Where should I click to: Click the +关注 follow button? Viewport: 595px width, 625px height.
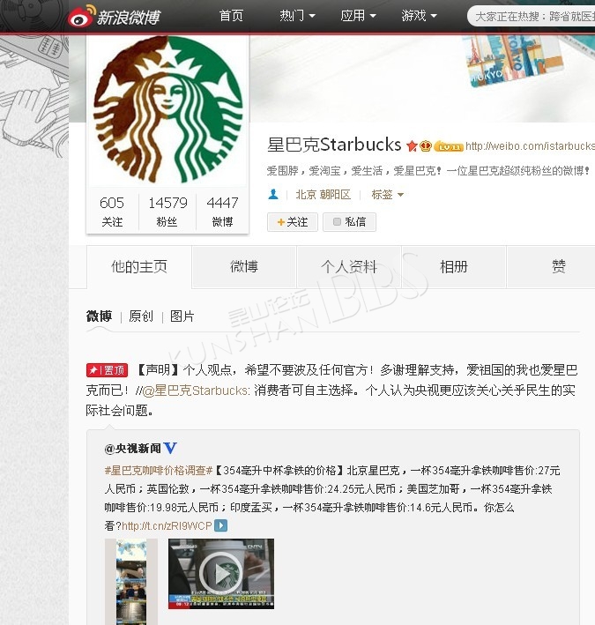click(293, 221)
